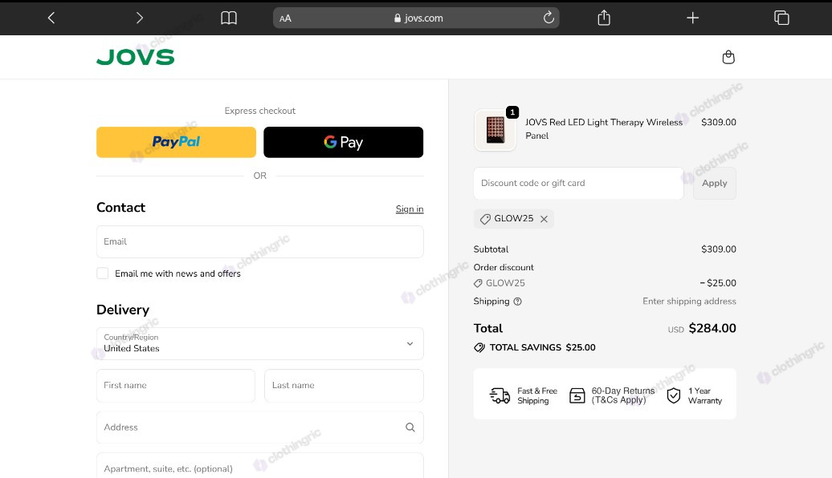Click the Subtotal $309.00 value
Image resolution: width=832 pixels, height=478 pixels.
(719, 249)
